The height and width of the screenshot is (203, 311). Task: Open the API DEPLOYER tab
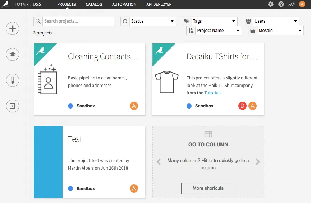(159, 4)
